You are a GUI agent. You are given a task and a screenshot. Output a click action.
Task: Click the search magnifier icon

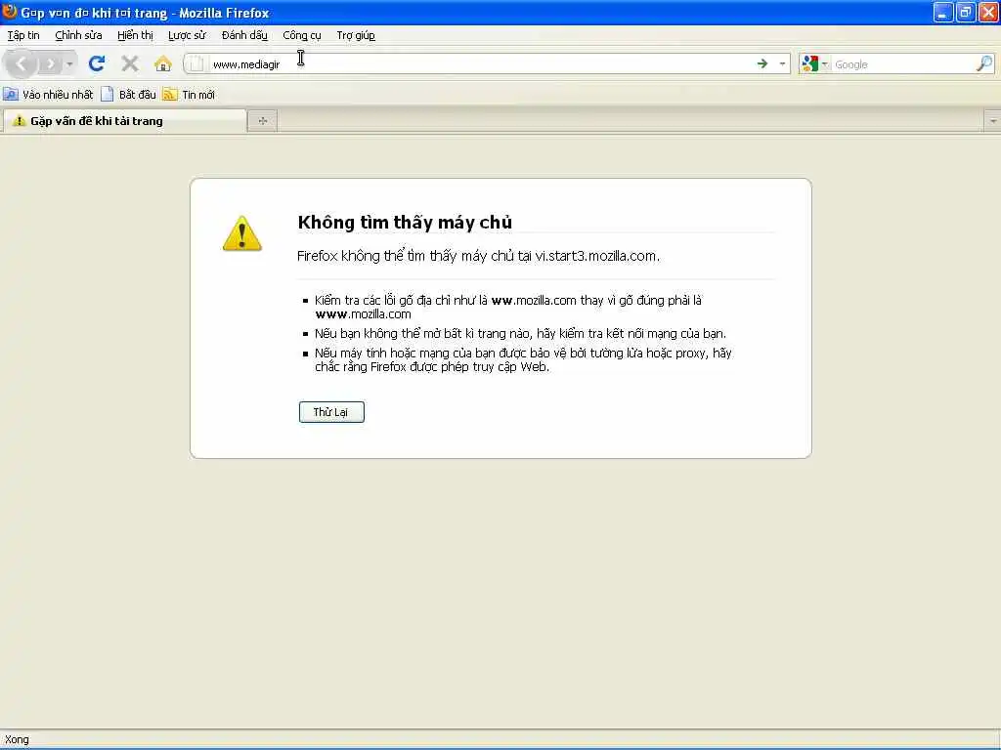click(x=984, y=63)
